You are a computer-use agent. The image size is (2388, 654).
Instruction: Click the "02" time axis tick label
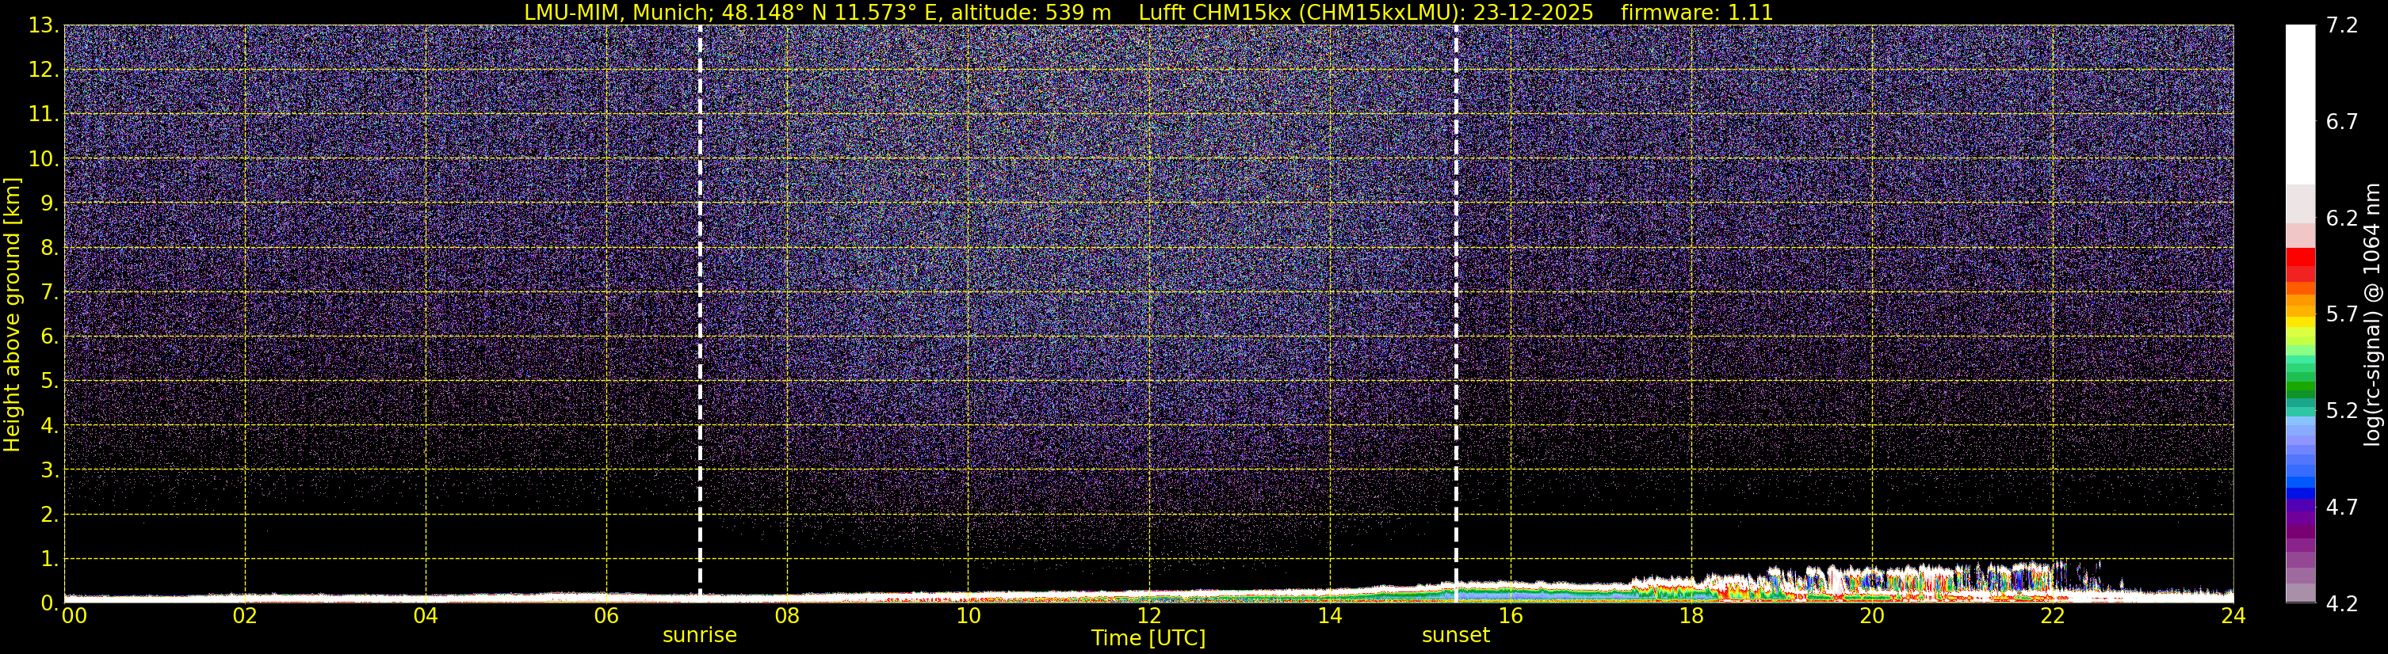click(245, 616)
